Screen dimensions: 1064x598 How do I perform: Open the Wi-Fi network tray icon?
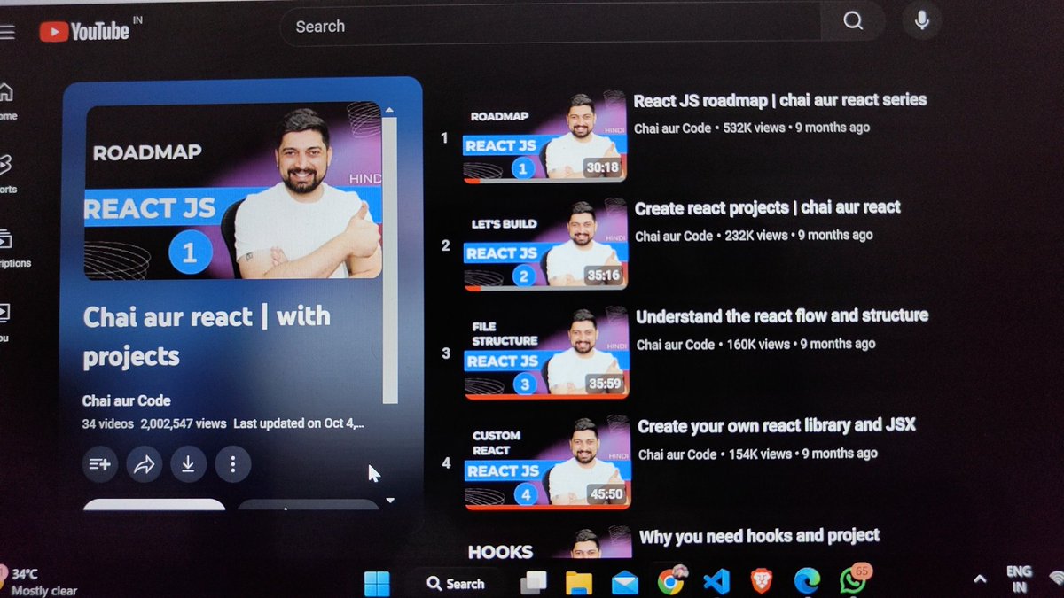click(x=1056, y=579)
